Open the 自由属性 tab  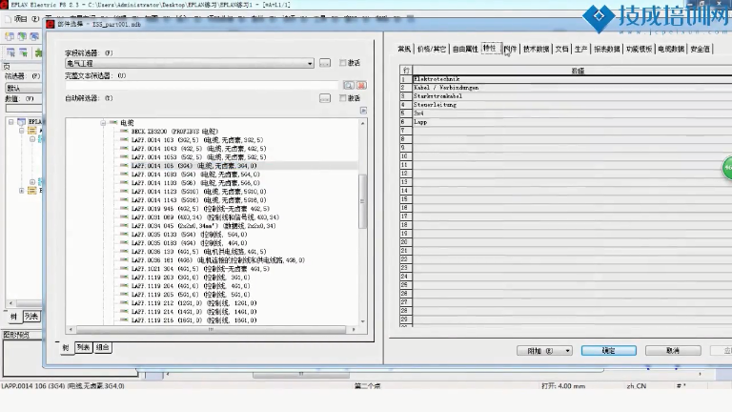coord(465,49)
